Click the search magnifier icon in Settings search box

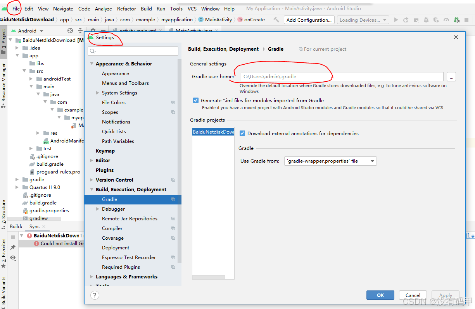(x=92, y=51)
